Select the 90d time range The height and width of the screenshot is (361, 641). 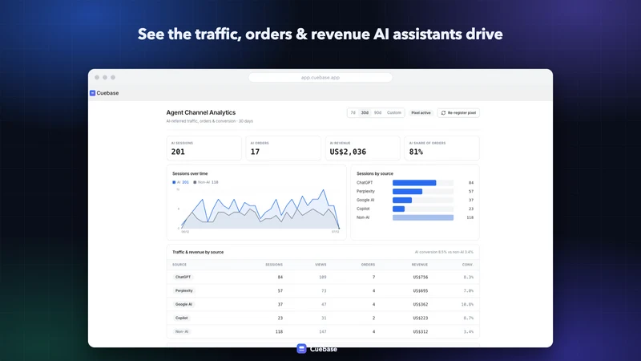click(x=377, y=112)
